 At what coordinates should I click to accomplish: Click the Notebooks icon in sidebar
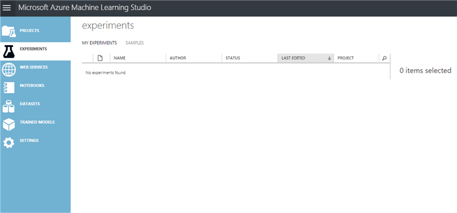click(9, 88)
